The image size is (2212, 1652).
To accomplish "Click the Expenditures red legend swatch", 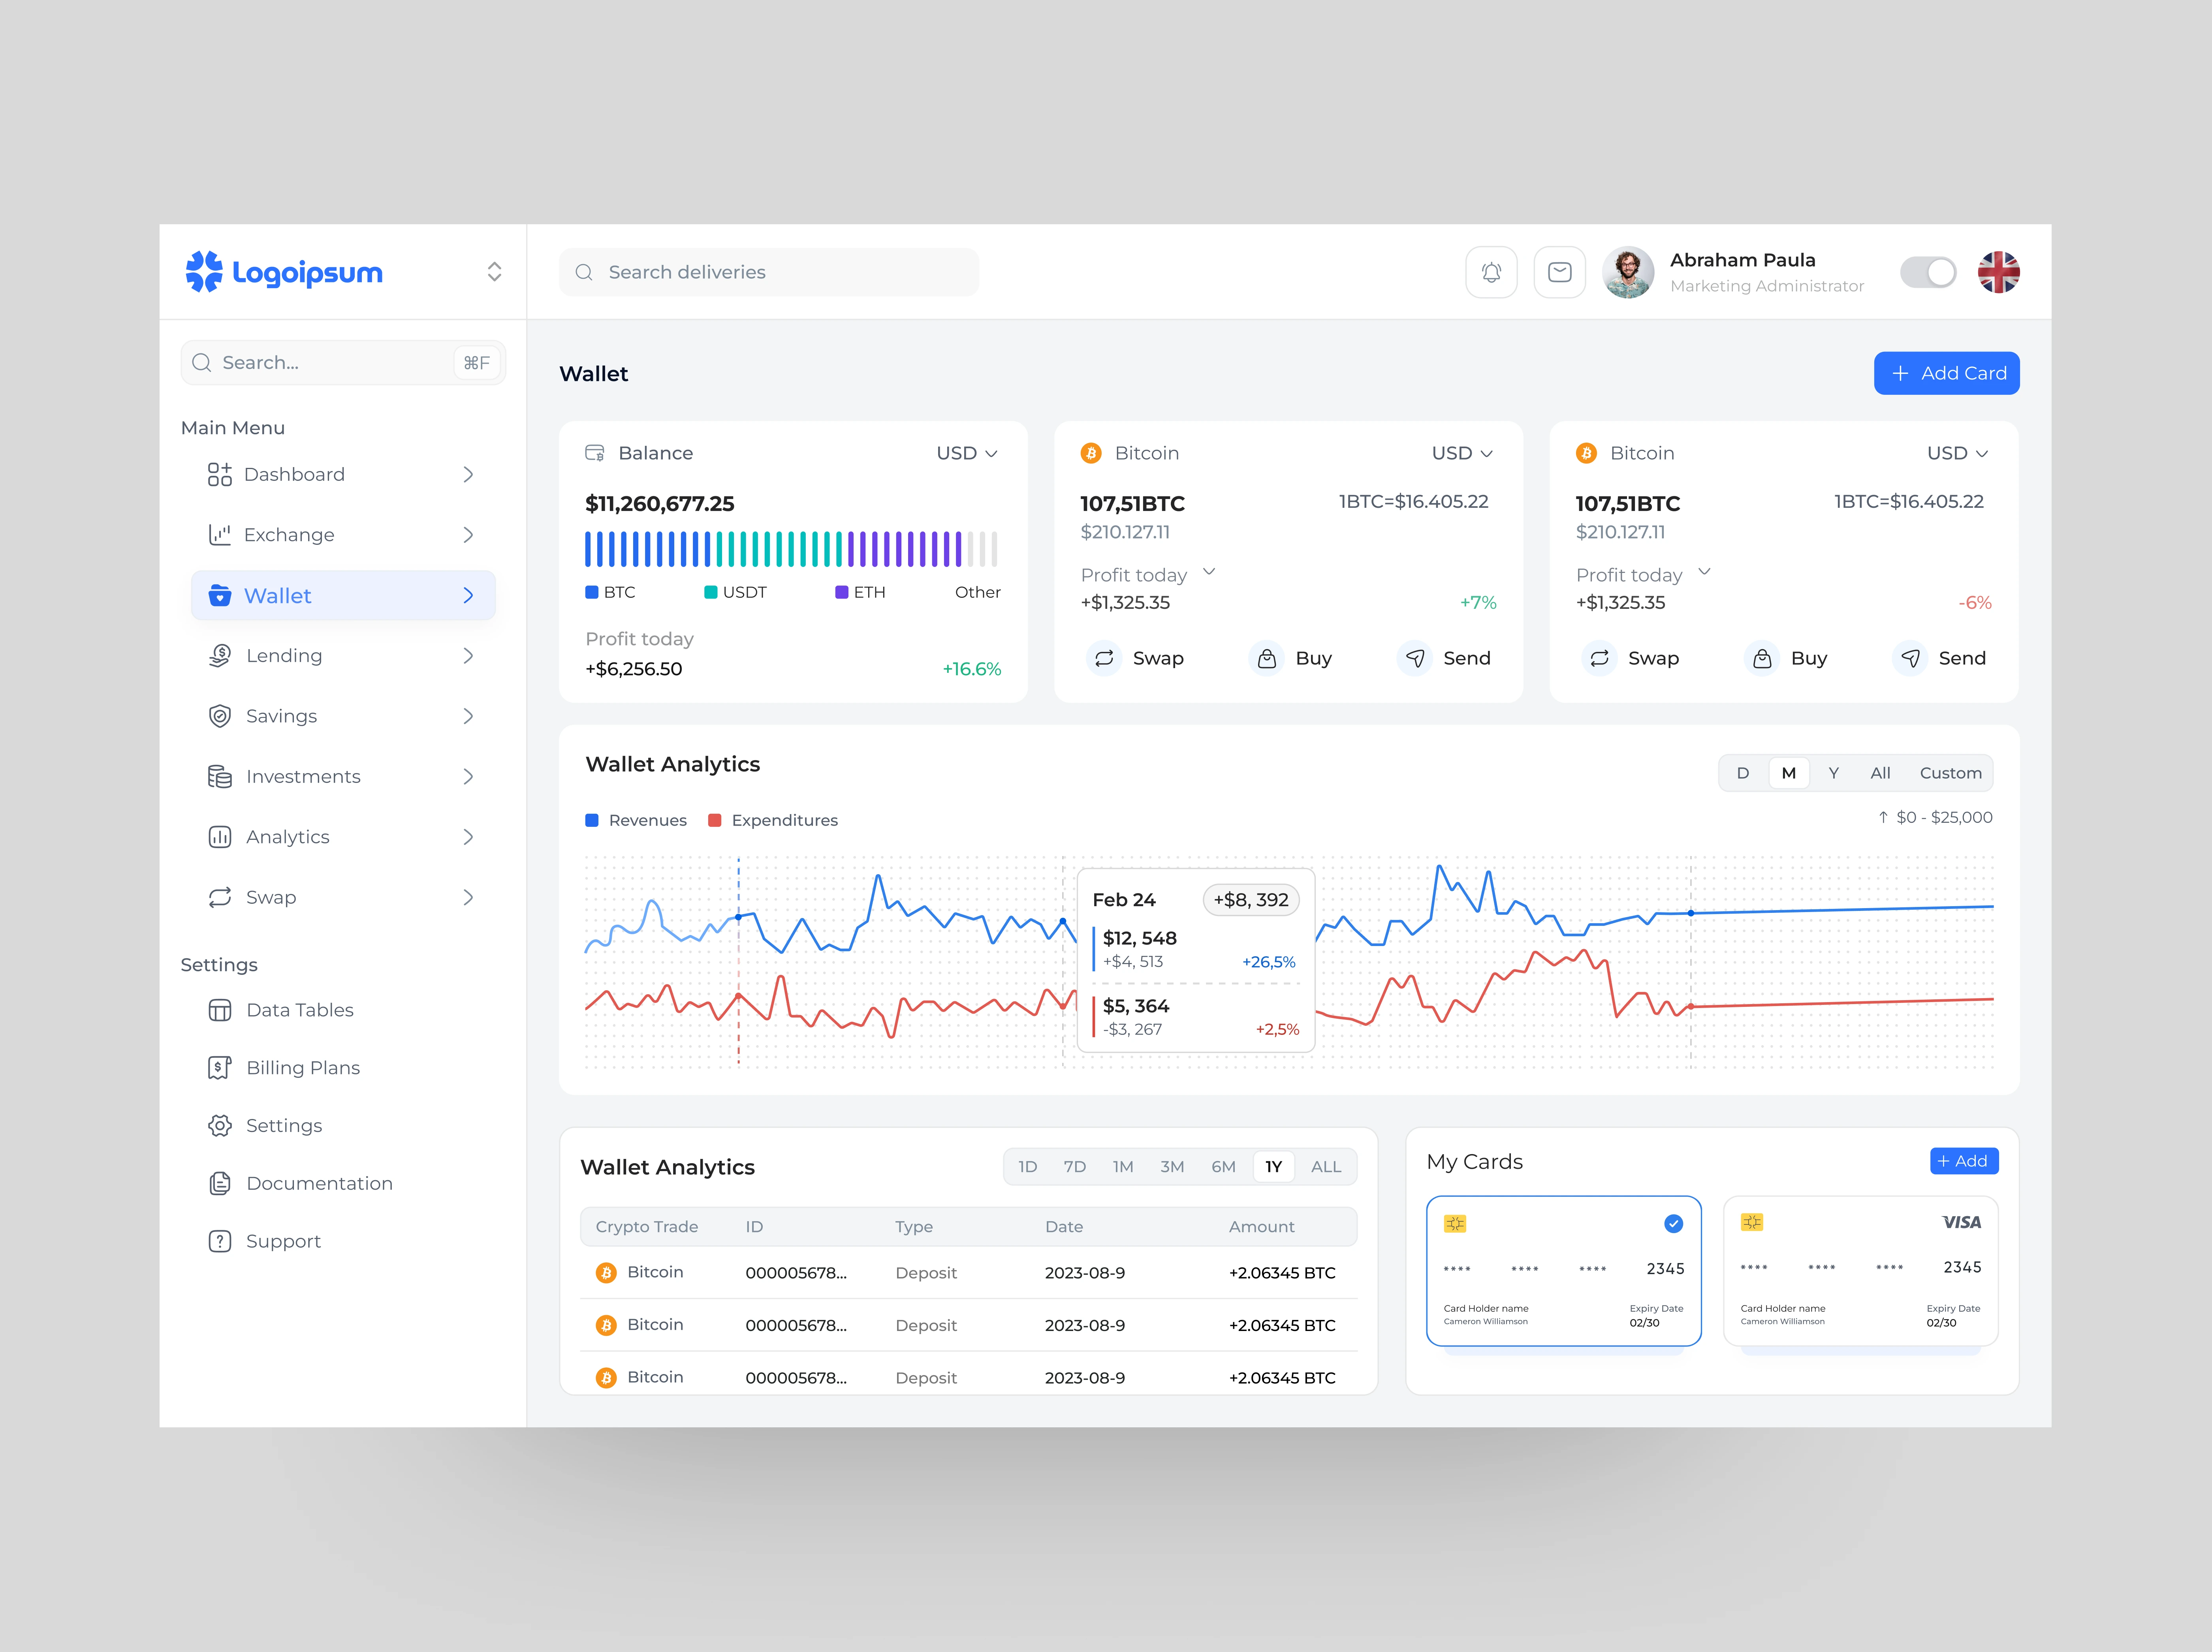I will [x=714, y=820].
